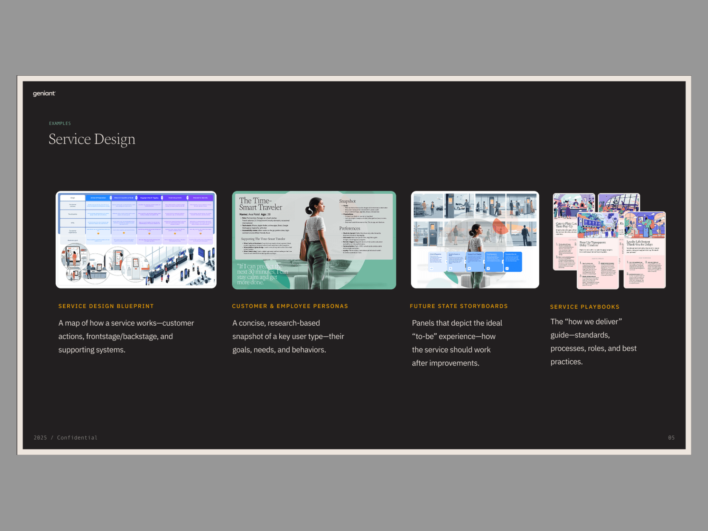Viewport: 708px width, 531px height.
Task: Select the SERVICE DESIGN BLUEPRINT heading
Action: 106,306
